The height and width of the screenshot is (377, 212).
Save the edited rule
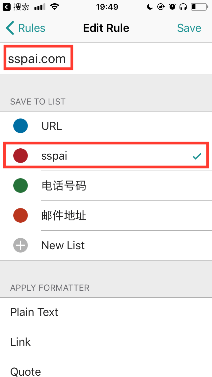(189, 28)
